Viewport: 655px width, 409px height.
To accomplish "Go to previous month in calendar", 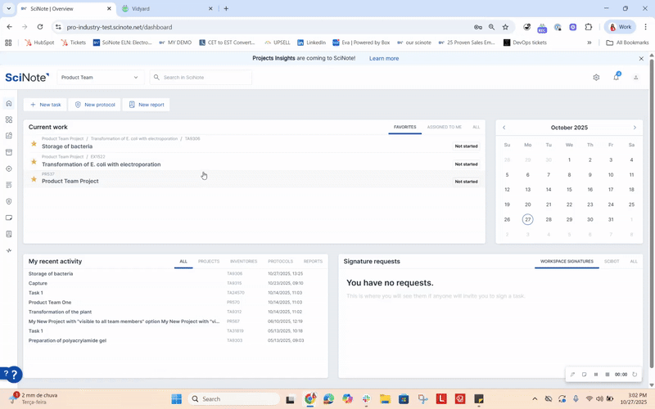I will pos(504,128).
